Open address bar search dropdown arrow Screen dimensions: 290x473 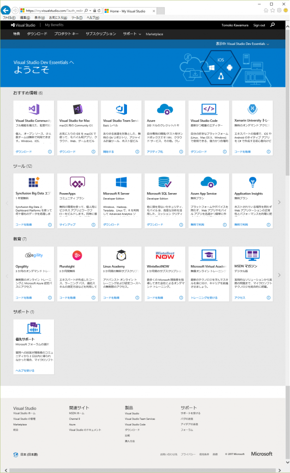pyautogui.click(x=90, y=11)
